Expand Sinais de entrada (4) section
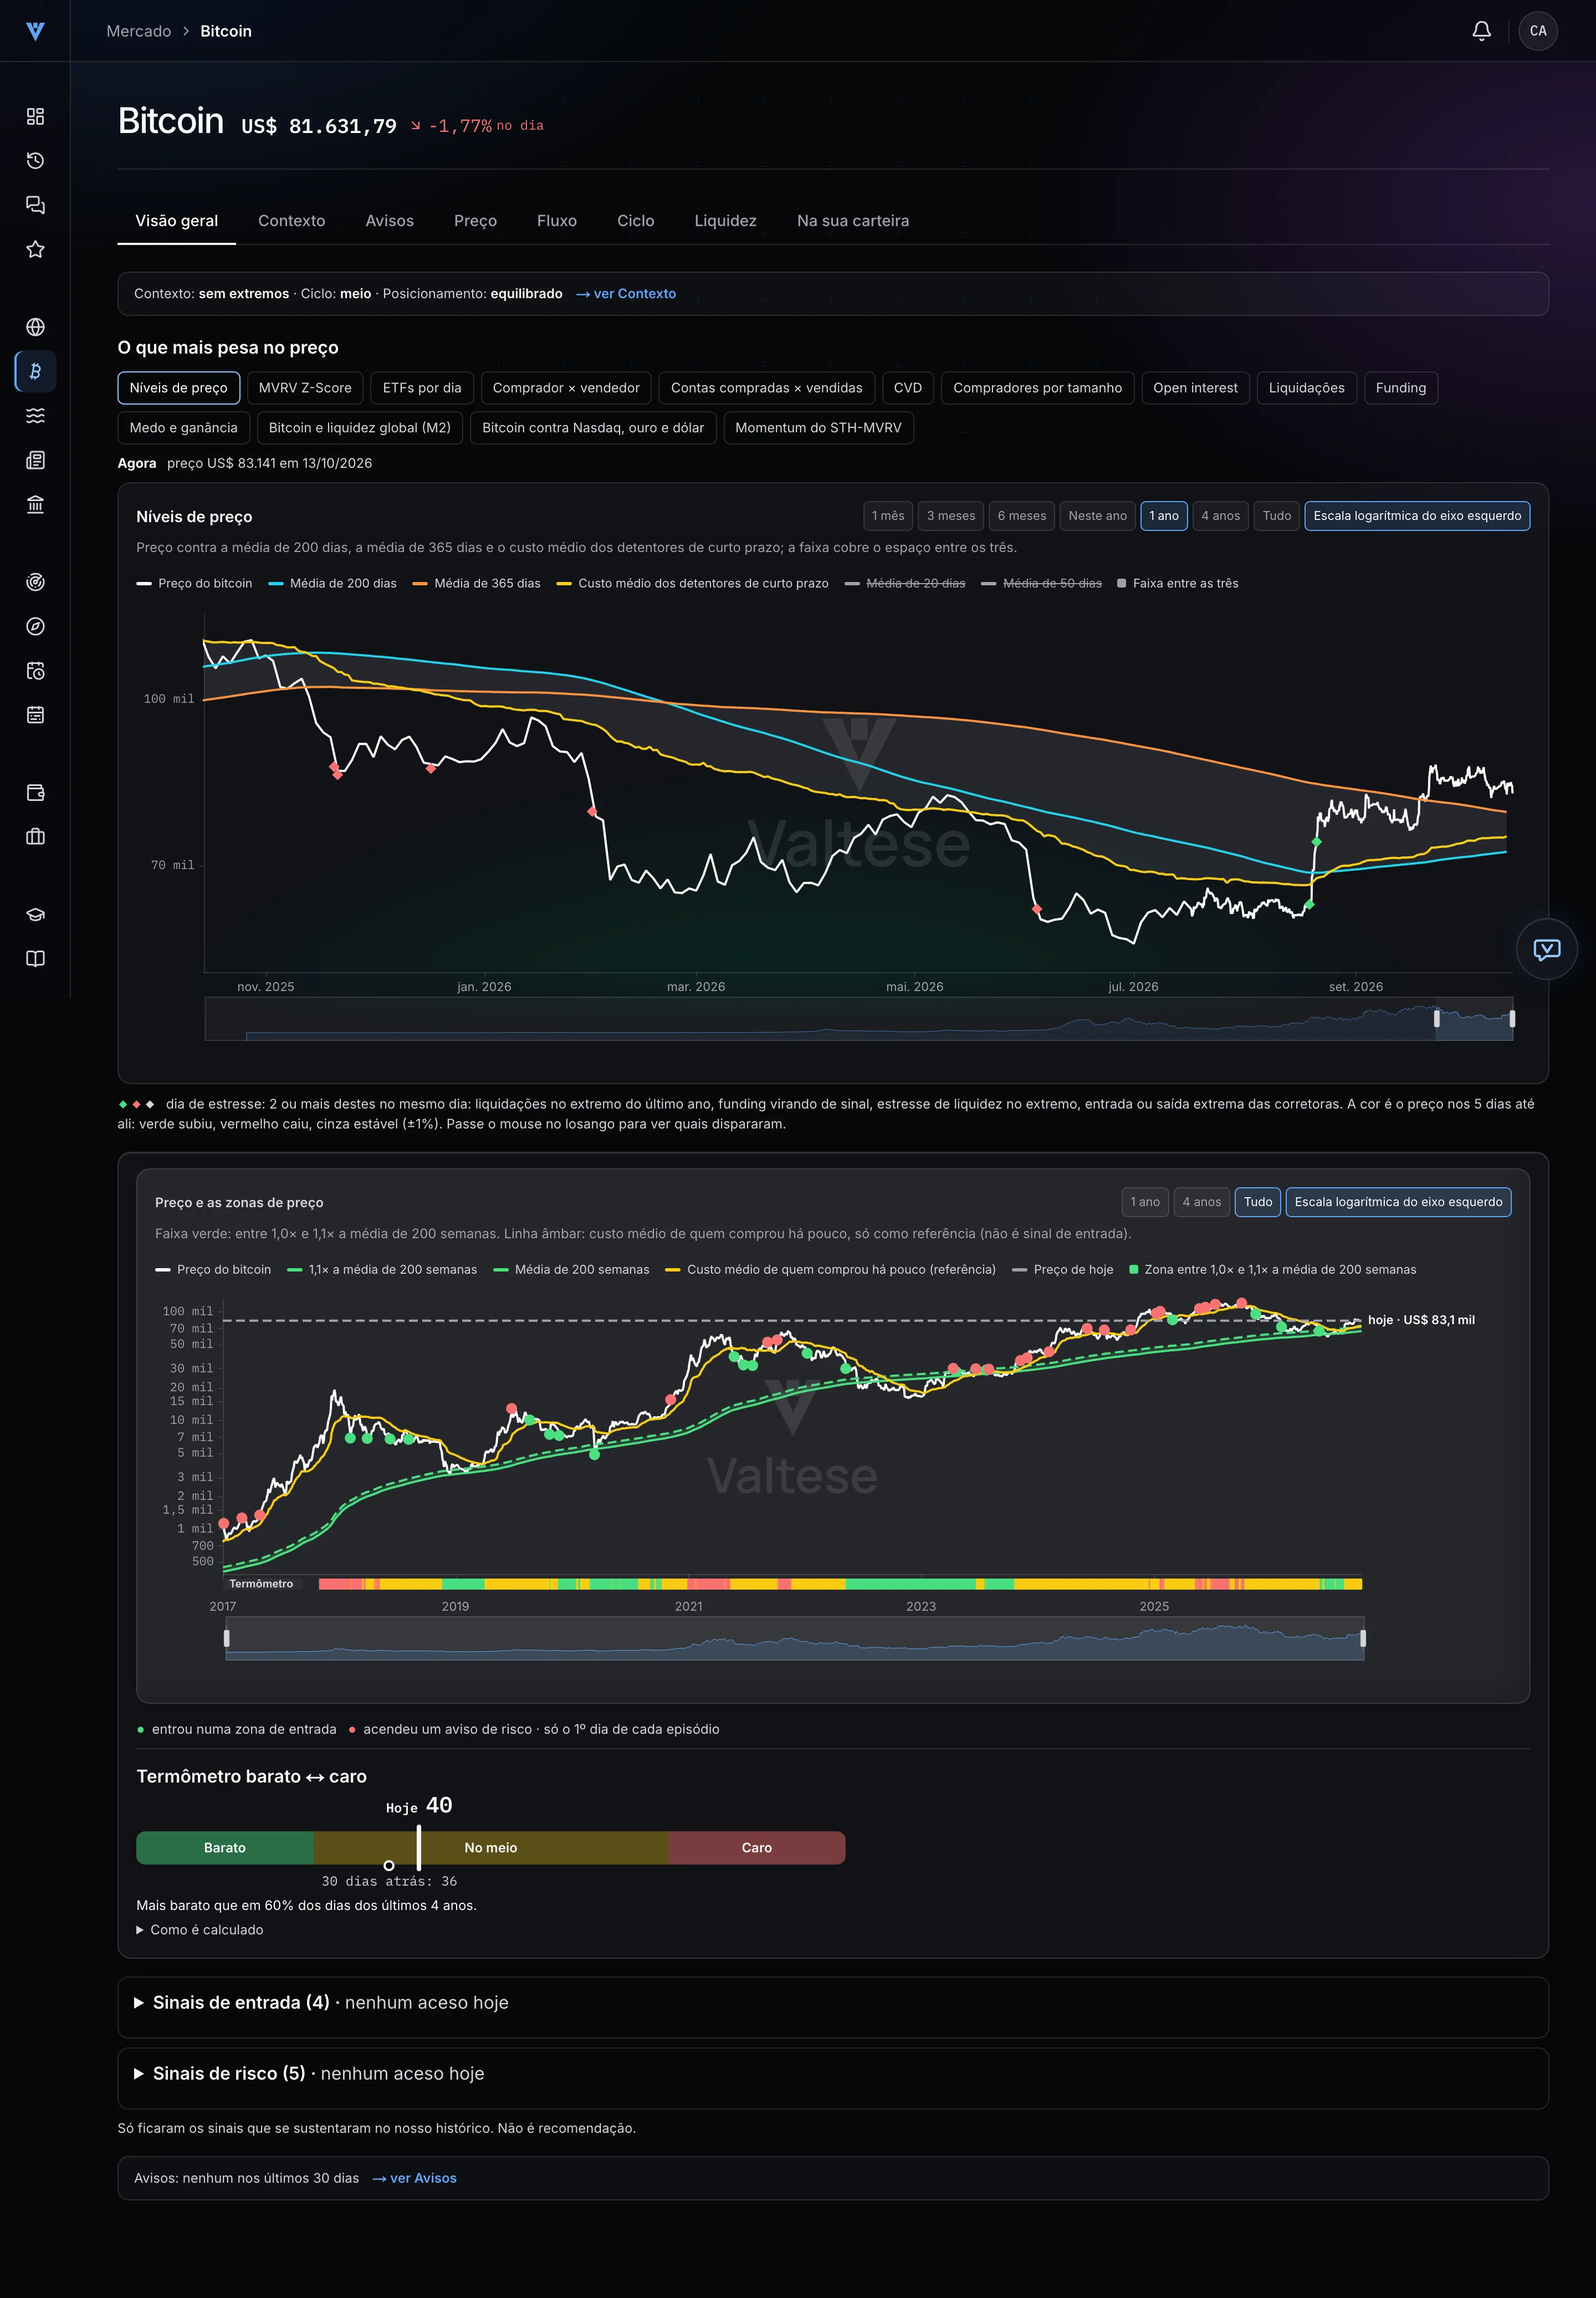Screen dimensions: 1596x2298 (321, 2002)
